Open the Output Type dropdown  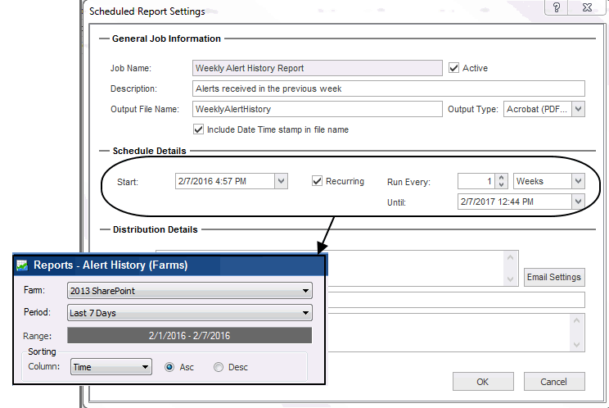point(578,109)
